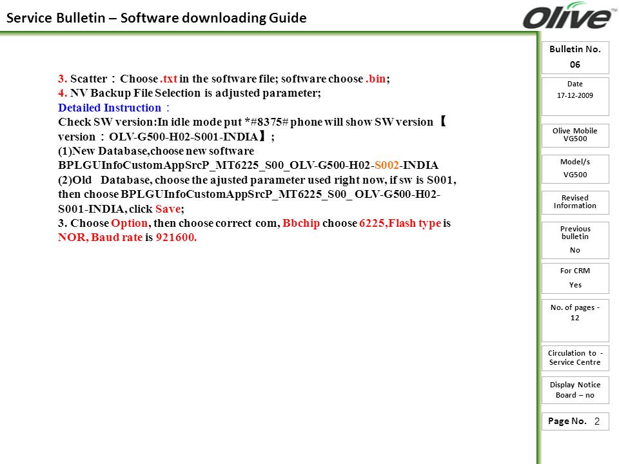The image size is (619, 464).
Task: Click the orange S002 text
Action: (x=386, y=165)
